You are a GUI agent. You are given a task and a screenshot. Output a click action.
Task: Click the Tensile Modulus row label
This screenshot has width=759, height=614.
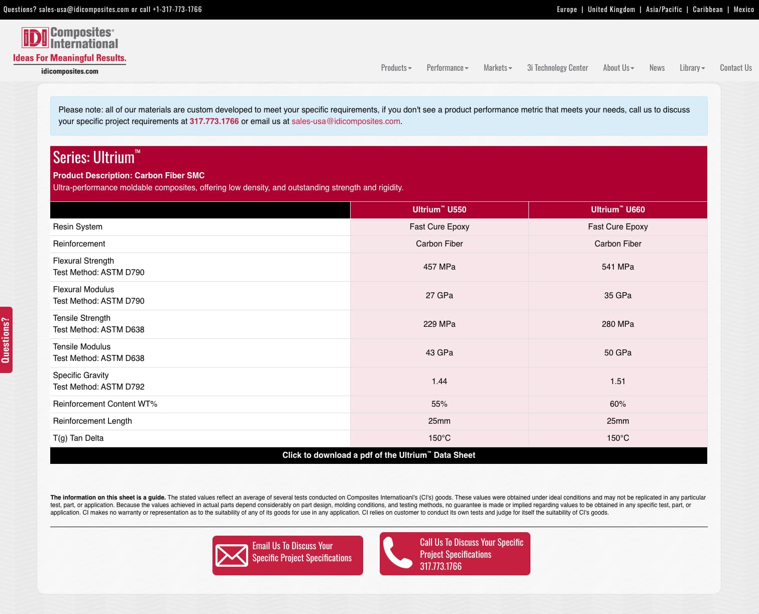coord(82,347)
